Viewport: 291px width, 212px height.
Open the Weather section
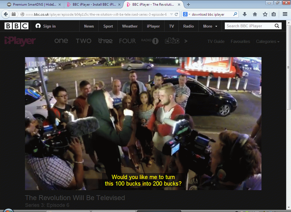[x=130, y=26]
